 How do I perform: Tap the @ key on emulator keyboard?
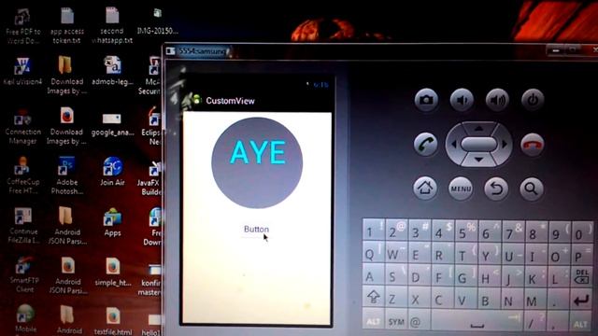point(419,322)
